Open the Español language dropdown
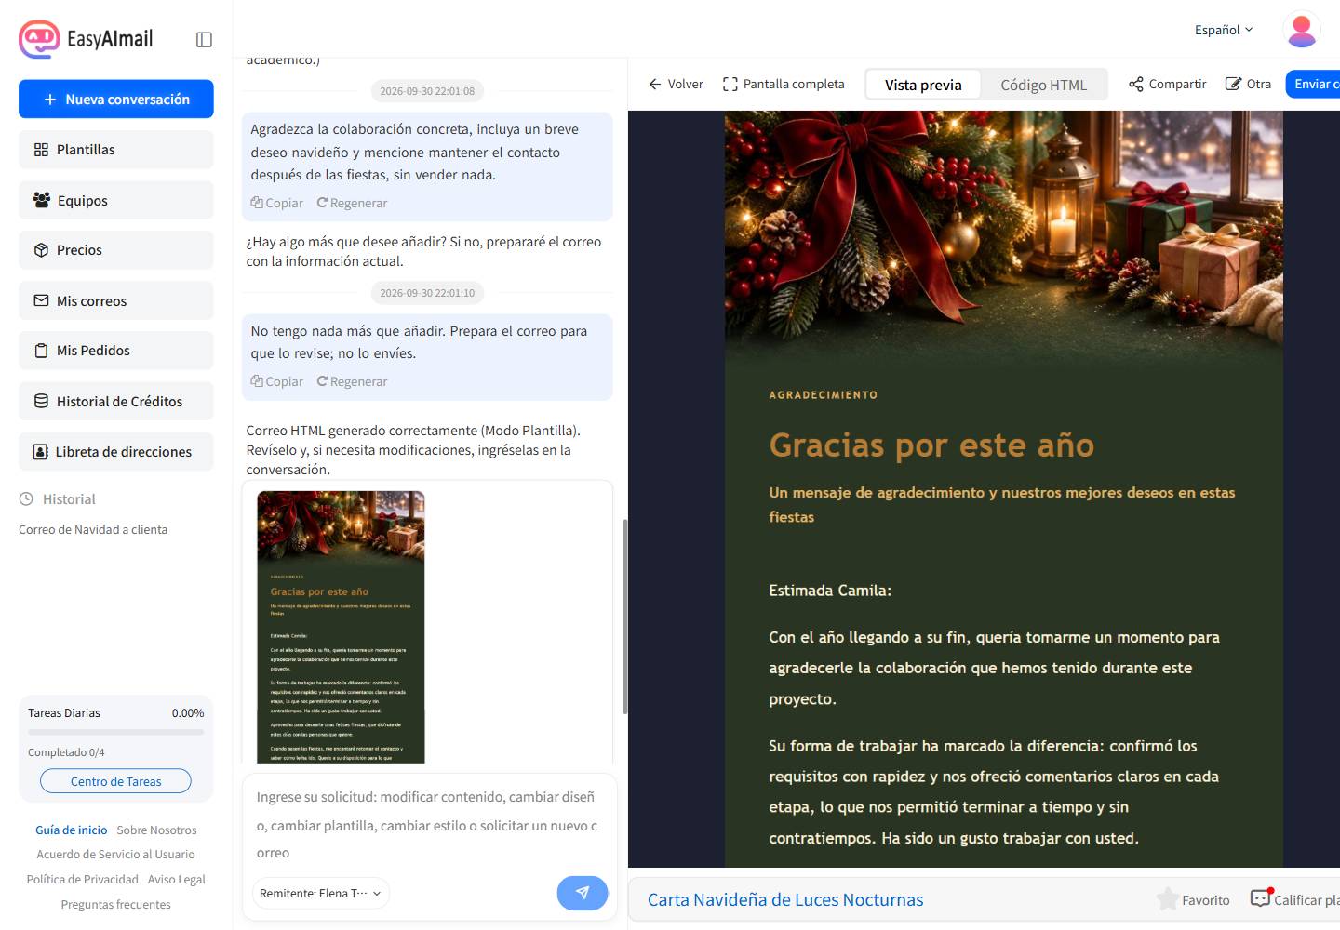This screenshot has height=930, width=1340. coord(1224,30)
